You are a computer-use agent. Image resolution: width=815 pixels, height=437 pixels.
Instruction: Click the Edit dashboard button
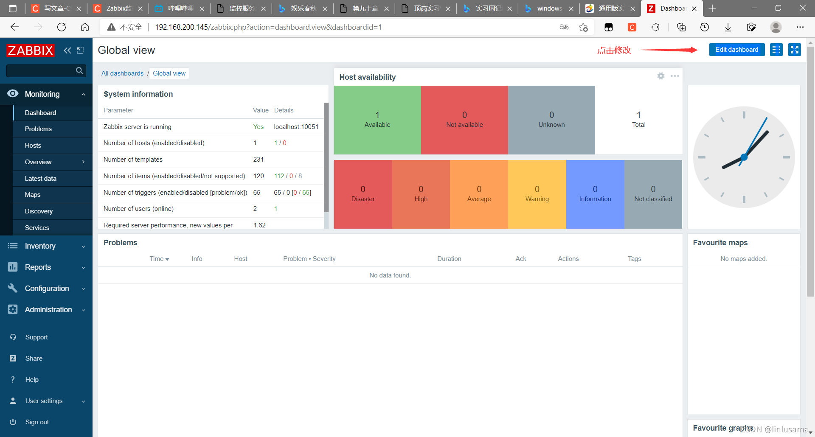click(x=737, y=50)
